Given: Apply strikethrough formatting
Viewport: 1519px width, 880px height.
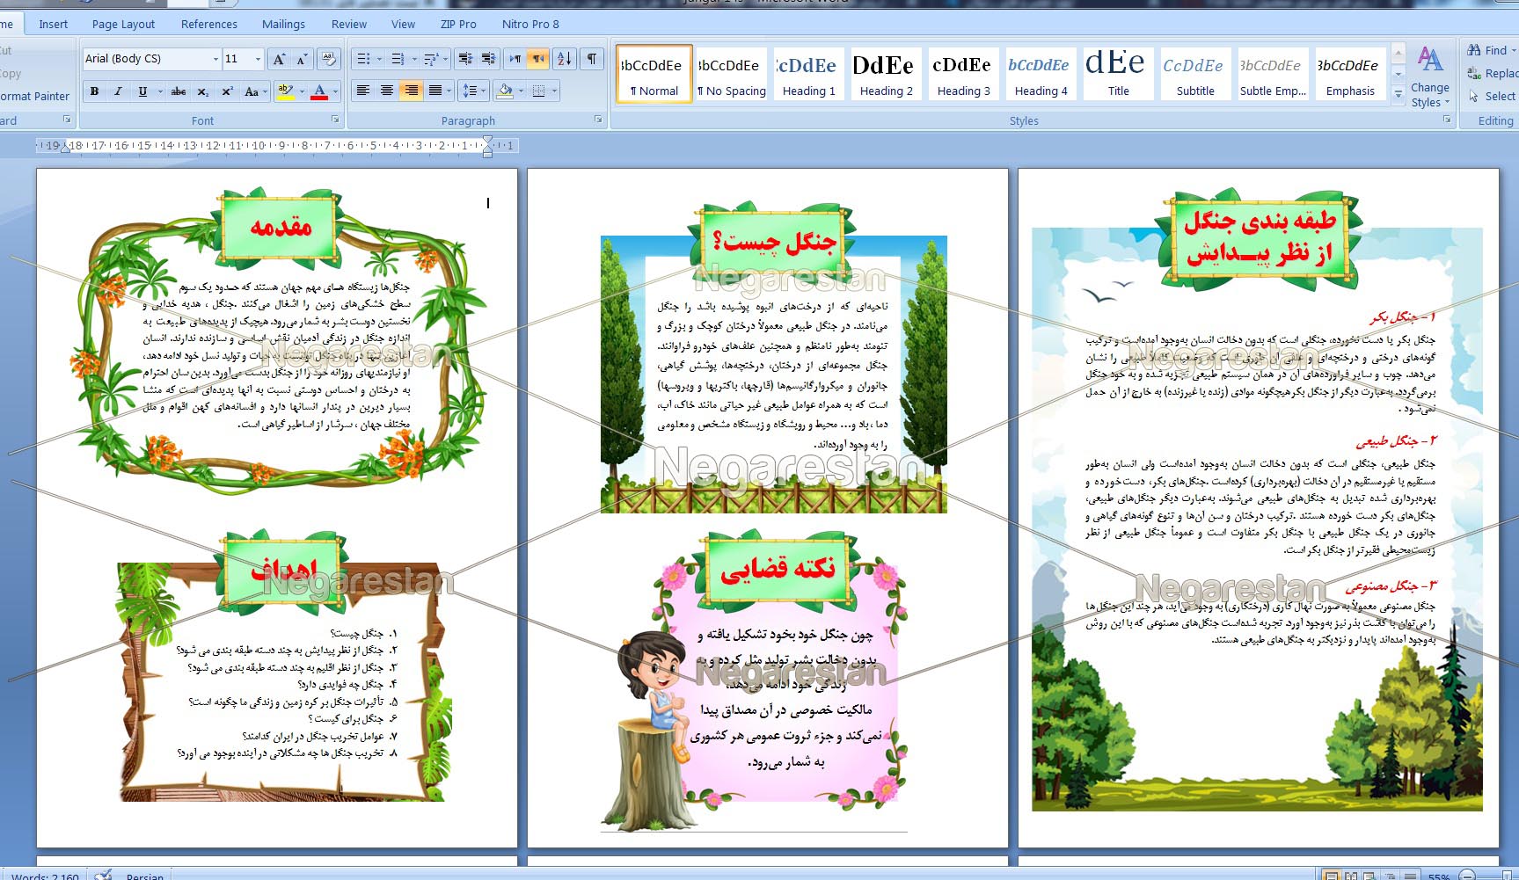Looking at the screenshot, I should point(179,91).
